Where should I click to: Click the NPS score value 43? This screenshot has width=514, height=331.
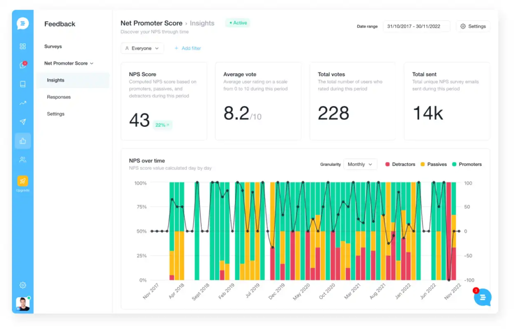click(140, 120)
